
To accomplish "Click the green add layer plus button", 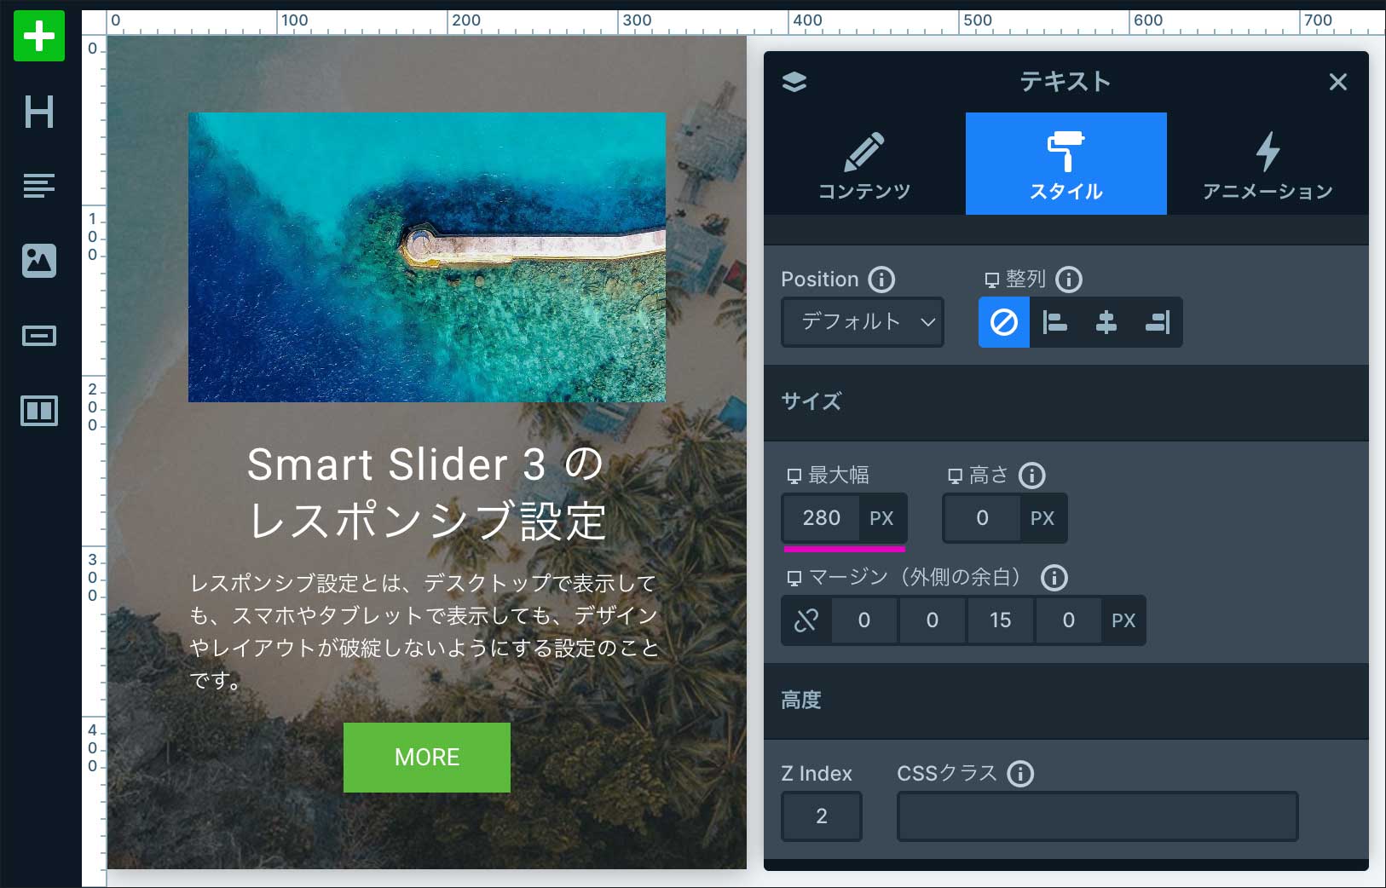I will 39,37.
